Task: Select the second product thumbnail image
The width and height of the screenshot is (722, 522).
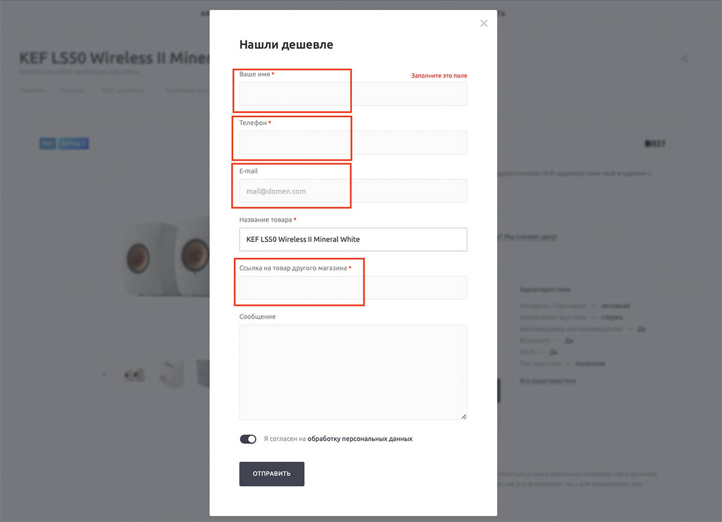Action: [172, 374]
